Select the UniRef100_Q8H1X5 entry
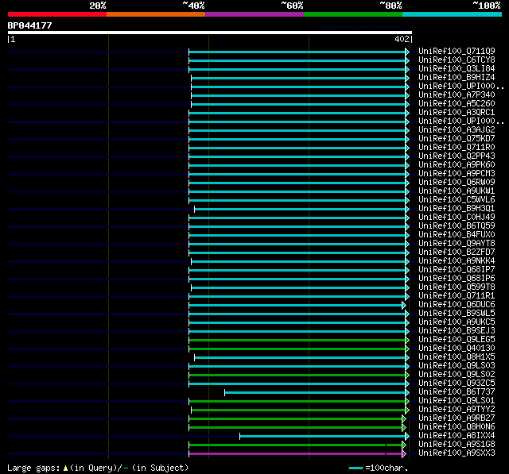509x474 pixels. 457,356
